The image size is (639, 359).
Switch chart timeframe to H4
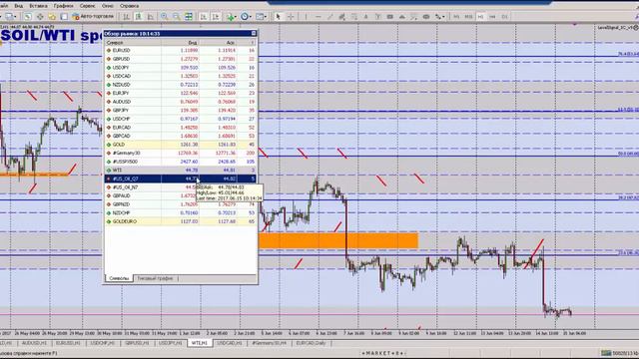[492, 16]
